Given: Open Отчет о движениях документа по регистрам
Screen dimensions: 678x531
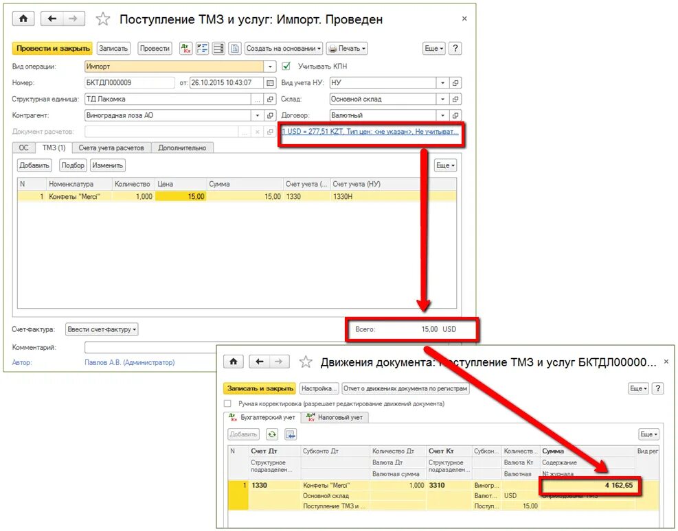Looking at the screenshot, I should (x=405, y=388).
